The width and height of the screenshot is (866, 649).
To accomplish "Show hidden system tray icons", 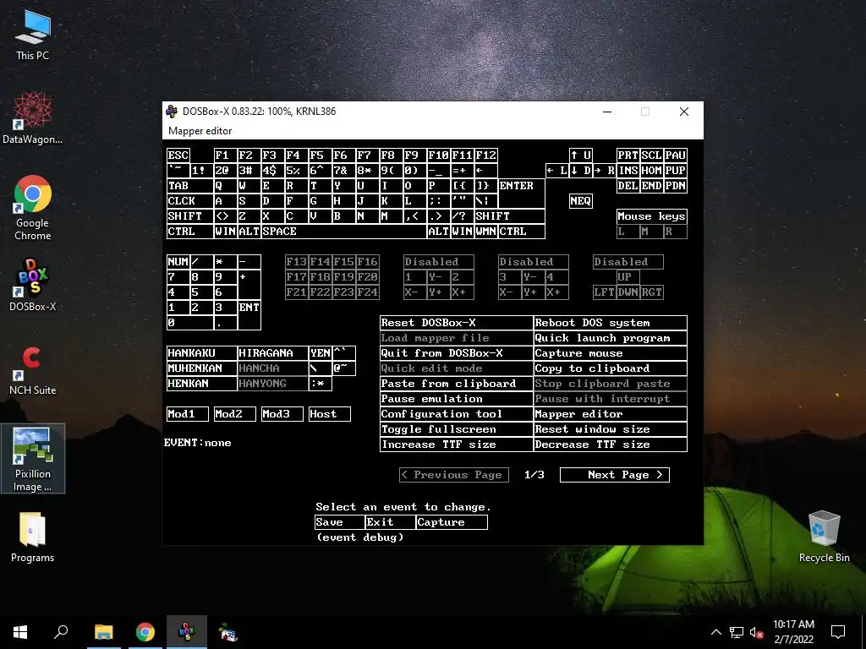I will click(715, 632).
